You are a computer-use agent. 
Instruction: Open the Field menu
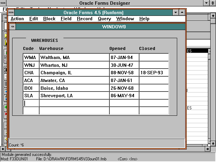[66, 19]
